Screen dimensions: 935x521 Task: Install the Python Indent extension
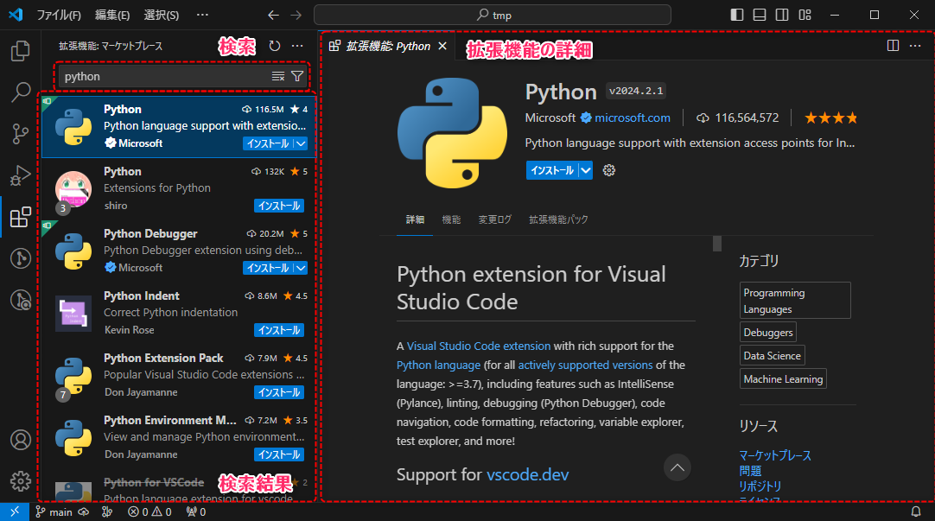coord(279,330)
